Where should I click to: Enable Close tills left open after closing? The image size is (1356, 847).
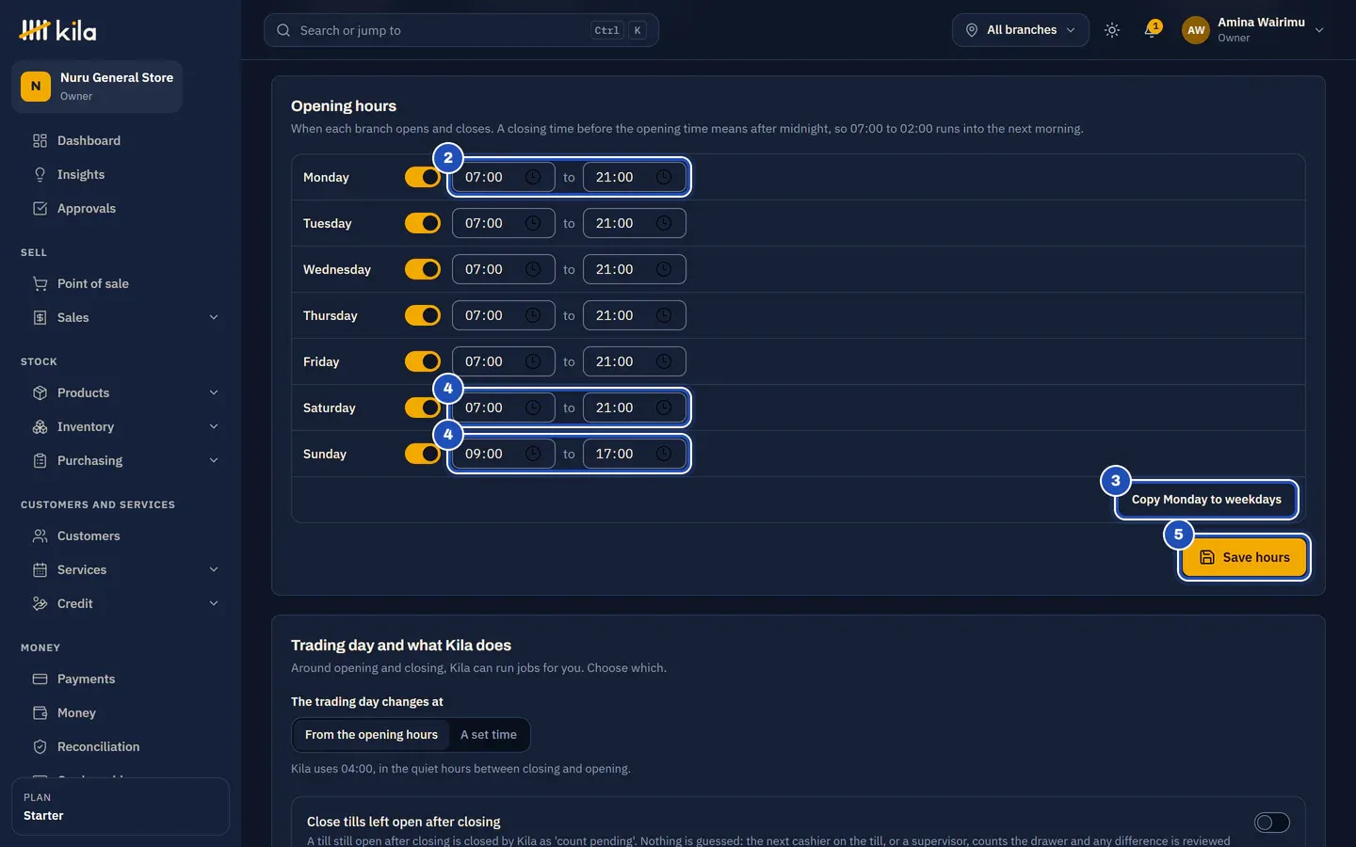point(1272,823)
